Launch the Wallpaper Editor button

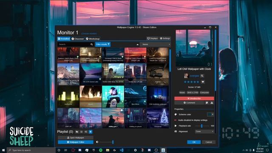tap(76, 142)
